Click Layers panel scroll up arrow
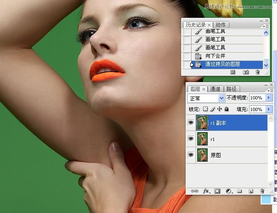Viewport: 277px width, 213px height. coord(270,119)
